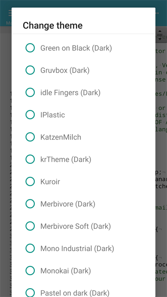Click the Monokai (Dark) label text
The width and height of the screenshot is (167, 297).
[x=65, y=271]
